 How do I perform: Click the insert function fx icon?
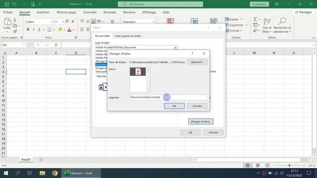tap(56, 45)
